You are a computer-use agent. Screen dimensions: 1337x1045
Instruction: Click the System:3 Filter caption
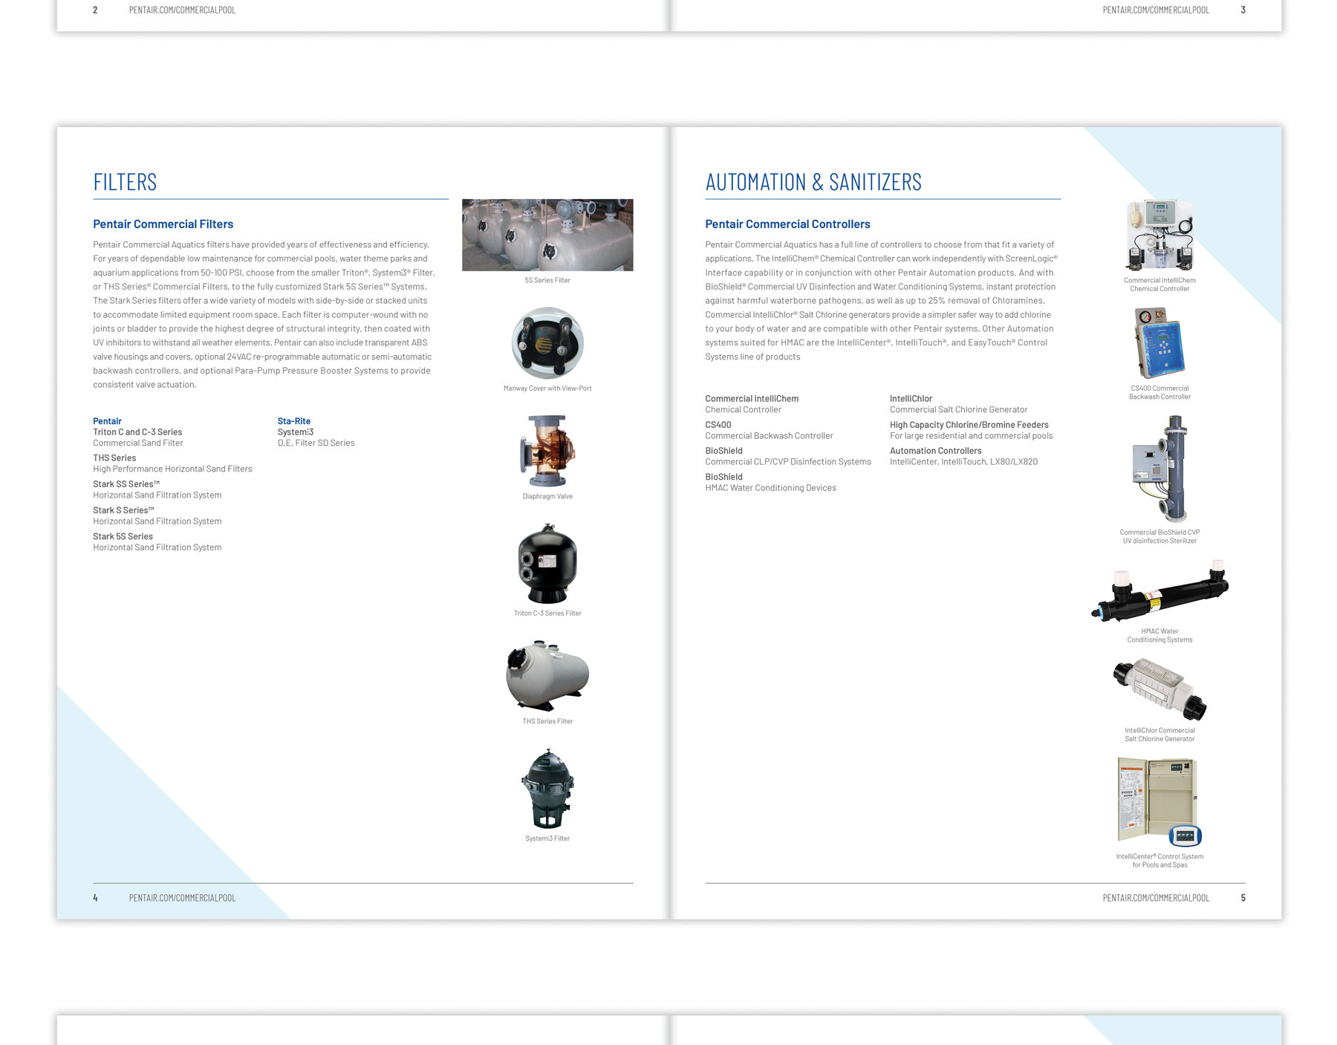(547, 839)
